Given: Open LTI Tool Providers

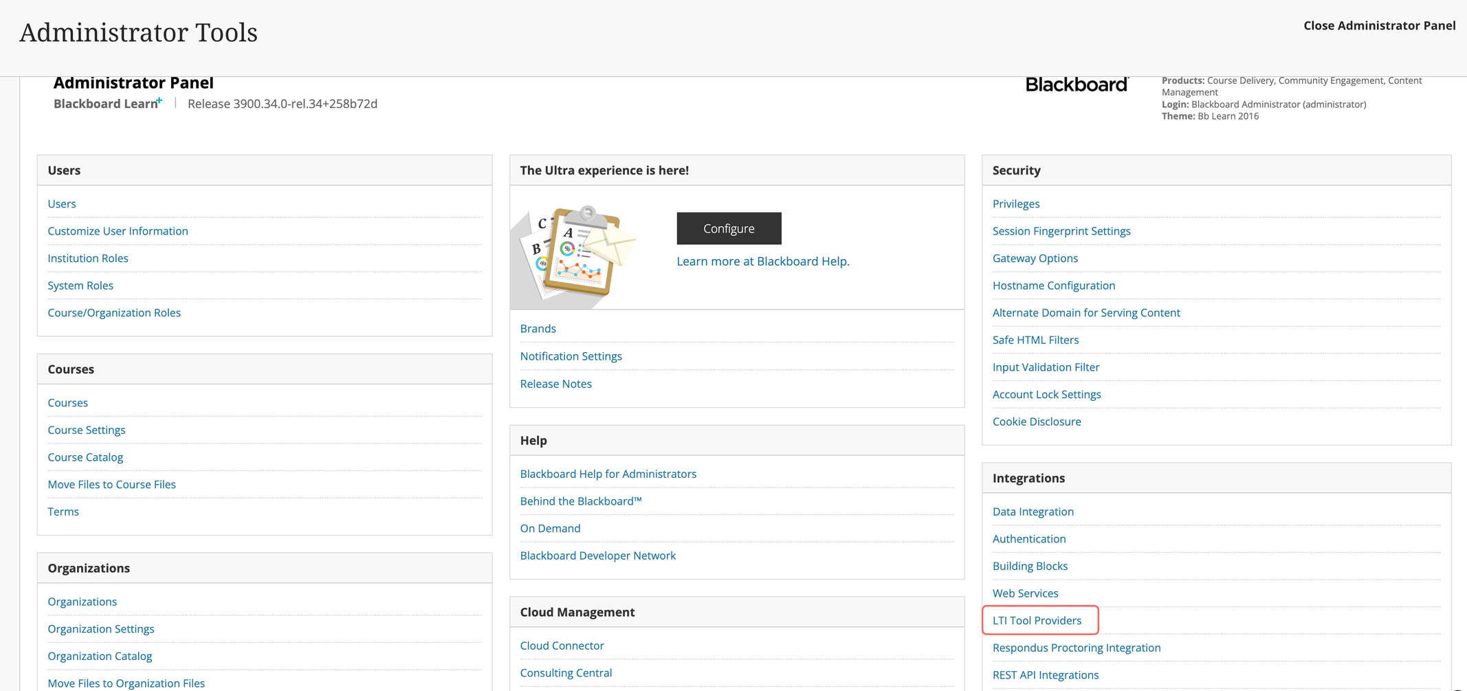Looking at the screenshot, I should tap(1037, 621).
